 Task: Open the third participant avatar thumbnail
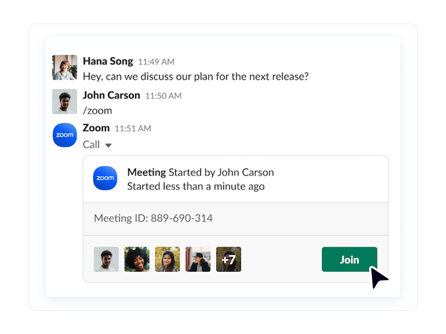coord(167,259)
